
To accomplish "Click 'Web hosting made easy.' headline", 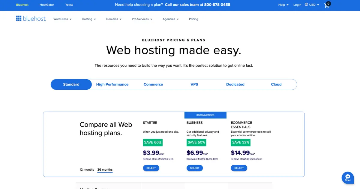I will point(174,50).
